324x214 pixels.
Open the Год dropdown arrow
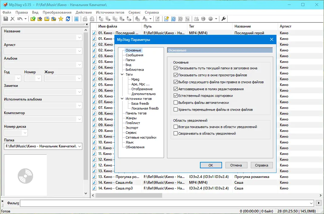[x=18, y=79]
